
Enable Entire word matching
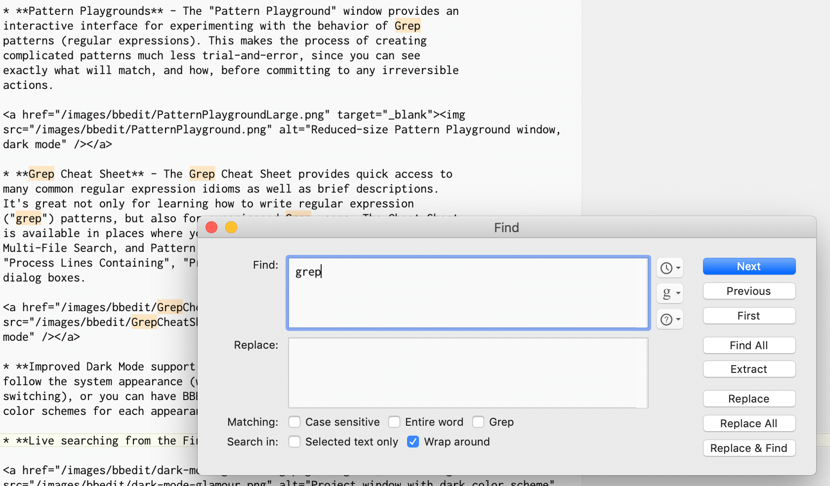[x=394, y=422]
